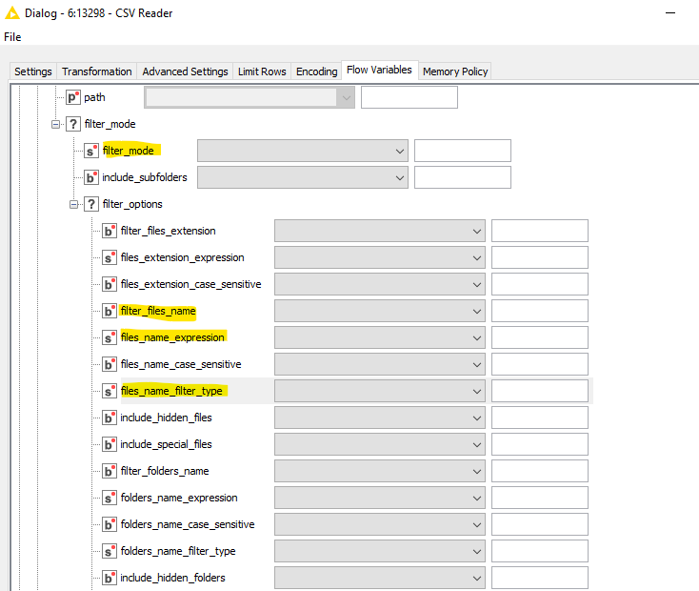Collapse the filter_mode tree group
This screenshot has height=591, width=699.
coord(55,125)
